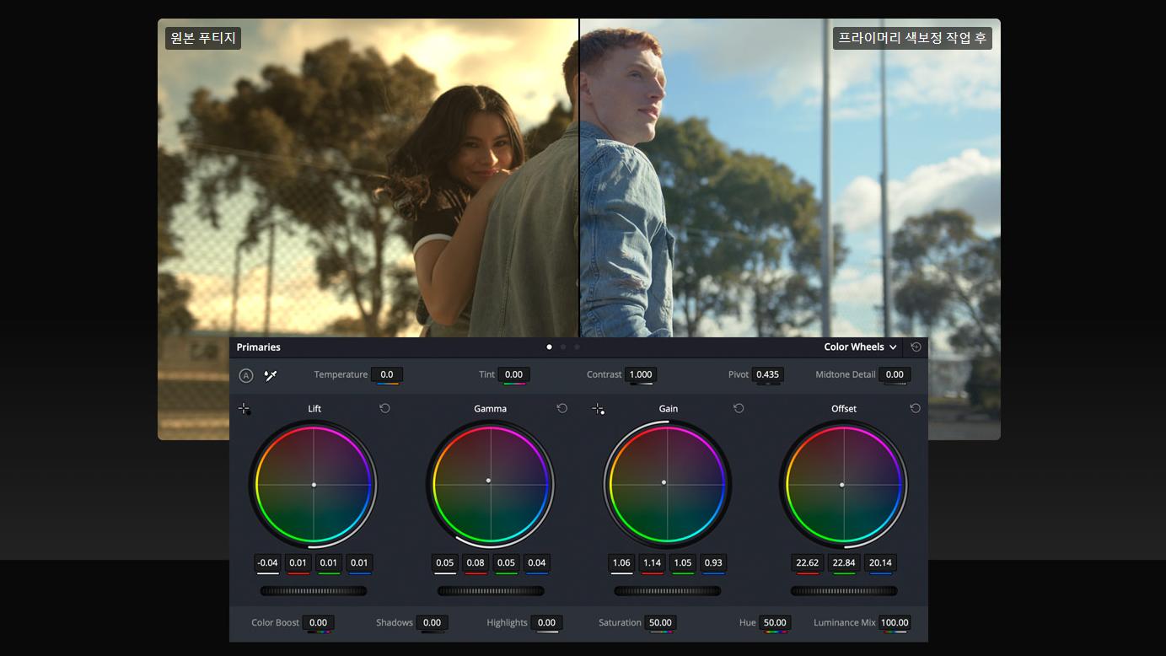Click the Lift color wheel center point
The height and width of the screenshot is (656, 1166).
[x=314, y=485]
